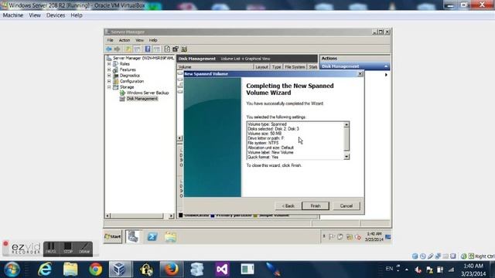The width and height of the screenshot is (495, 278).
Task: Switch to VirtualBox on the host taskbar
Action: [121, 270]
